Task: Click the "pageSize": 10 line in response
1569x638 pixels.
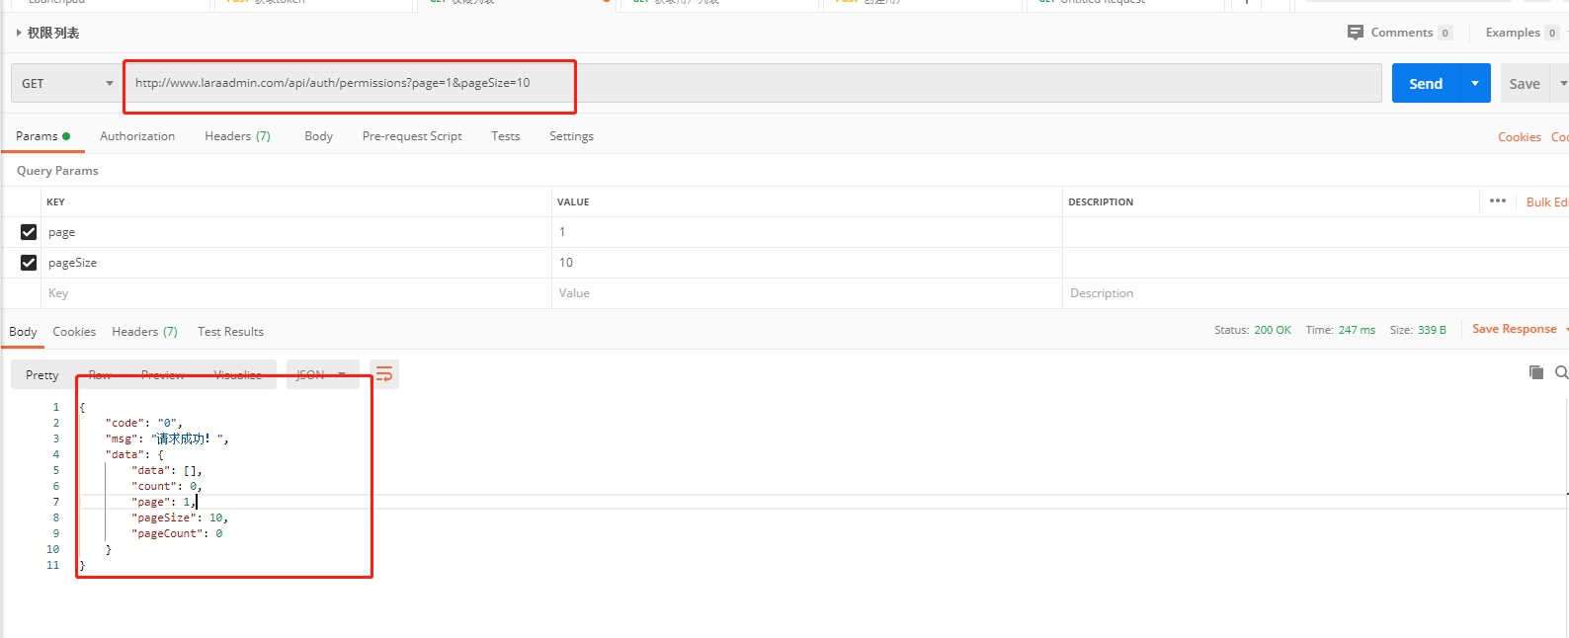Action: click(x=180, y=518)
